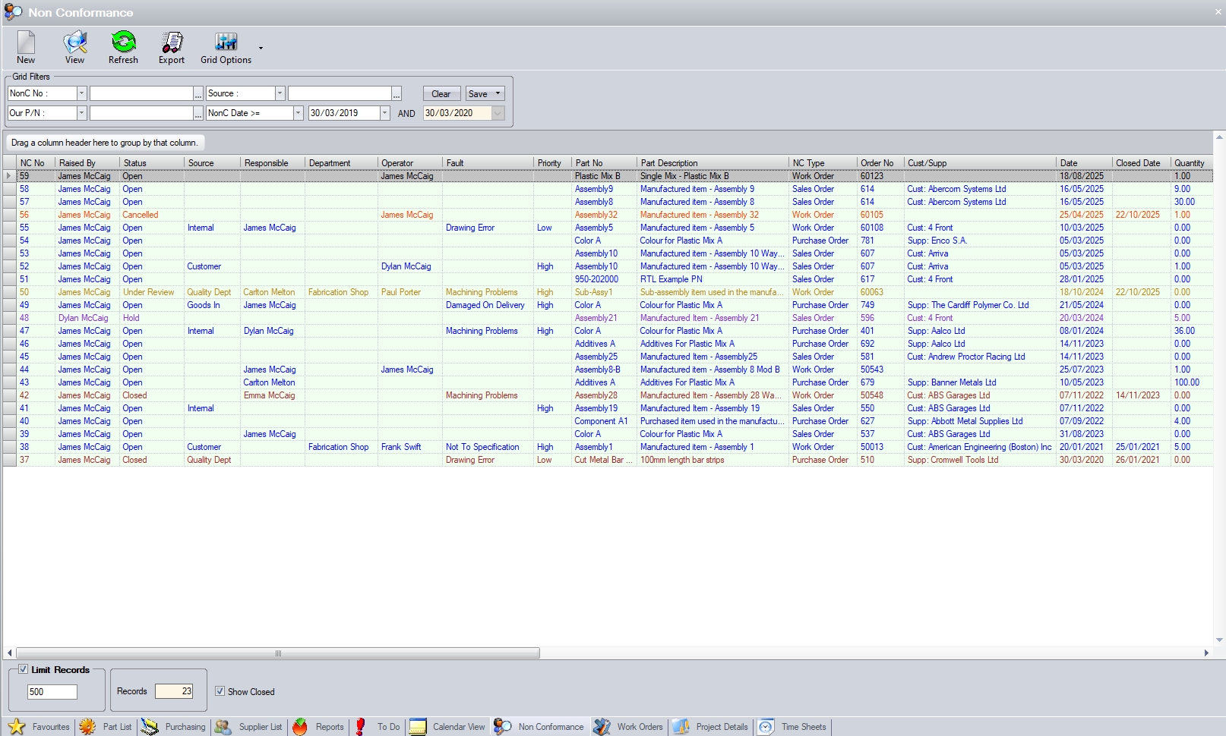Sort grid by Priority column header

[x=549, y=163]
